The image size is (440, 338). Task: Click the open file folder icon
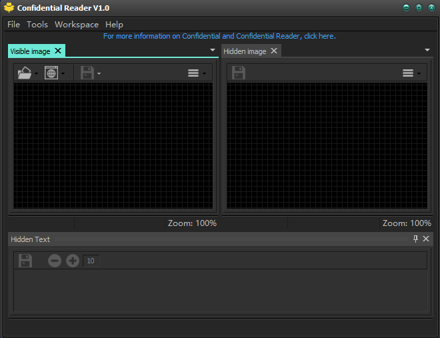(x=25, y=73)
